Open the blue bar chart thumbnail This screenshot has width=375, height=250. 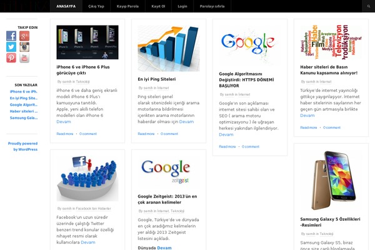[x=169, y=48]
